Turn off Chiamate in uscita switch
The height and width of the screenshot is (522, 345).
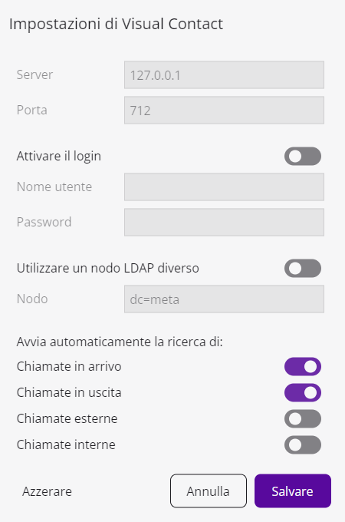click(303, 392)
